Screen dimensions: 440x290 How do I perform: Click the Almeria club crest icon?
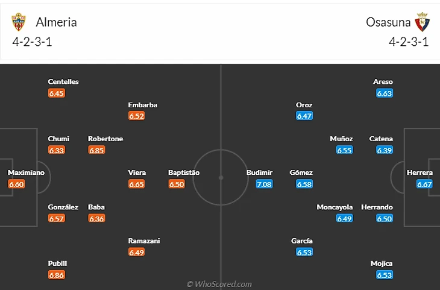pyautogui.click(x=19, y=22)
